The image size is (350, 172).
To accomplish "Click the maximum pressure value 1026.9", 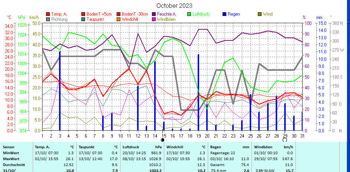I will [x=156, y=159].
